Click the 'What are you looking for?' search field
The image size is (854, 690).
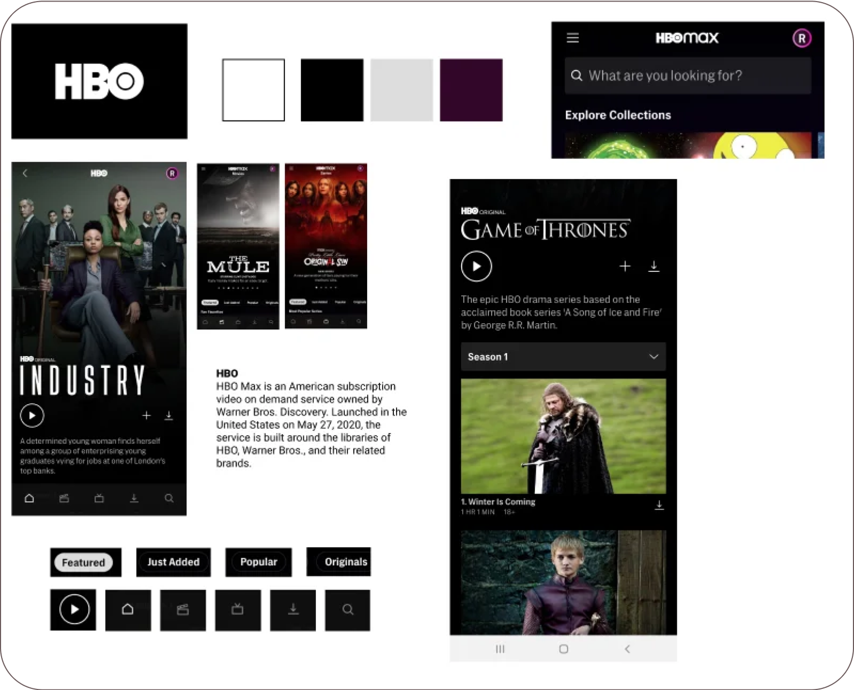[687, 76]
